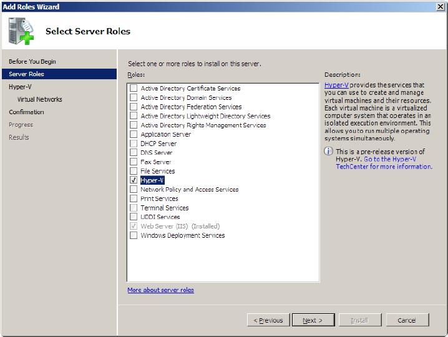The height and width of the screenshot is (337, 448).
Task: Click Windows Deployment Services role label
Action: click(183, 235)
